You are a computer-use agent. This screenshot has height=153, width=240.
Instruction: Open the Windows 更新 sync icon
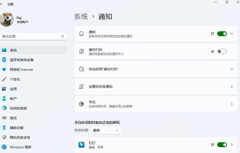coord(4,147)
